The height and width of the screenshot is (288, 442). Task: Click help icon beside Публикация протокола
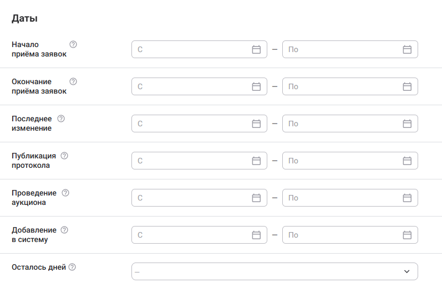64,156
